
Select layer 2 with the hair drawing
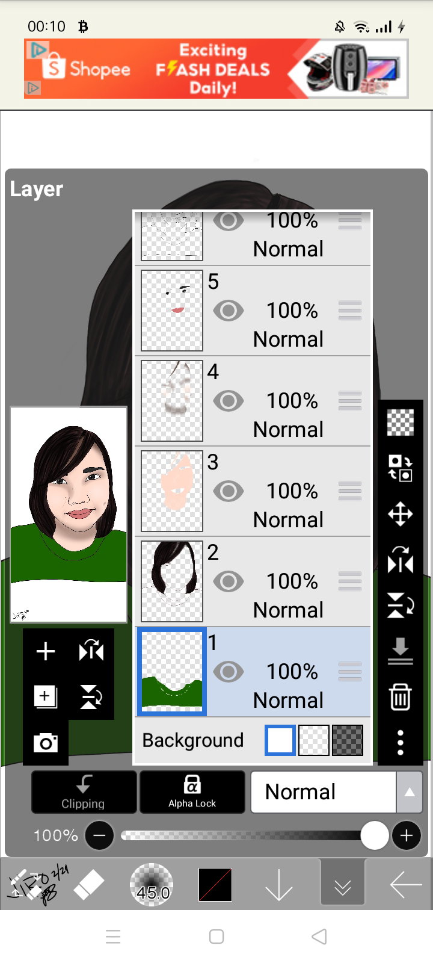click(253, 581)
